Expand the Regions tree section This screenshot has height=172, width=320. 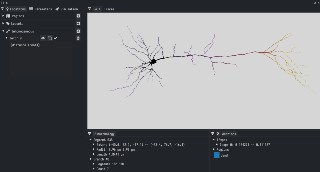point(3,16)
